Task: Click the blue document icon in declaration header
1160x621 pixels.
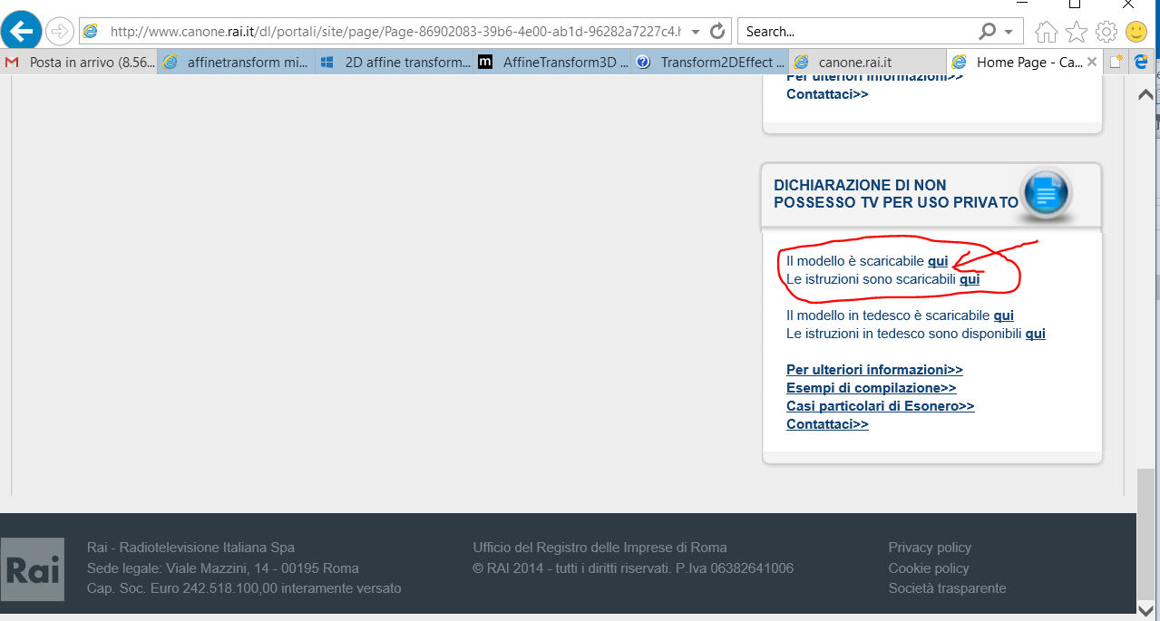Action: click(1046, 192)
